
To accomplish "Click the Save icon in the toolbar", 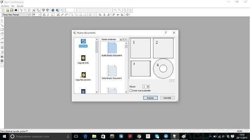I will 11,11.
